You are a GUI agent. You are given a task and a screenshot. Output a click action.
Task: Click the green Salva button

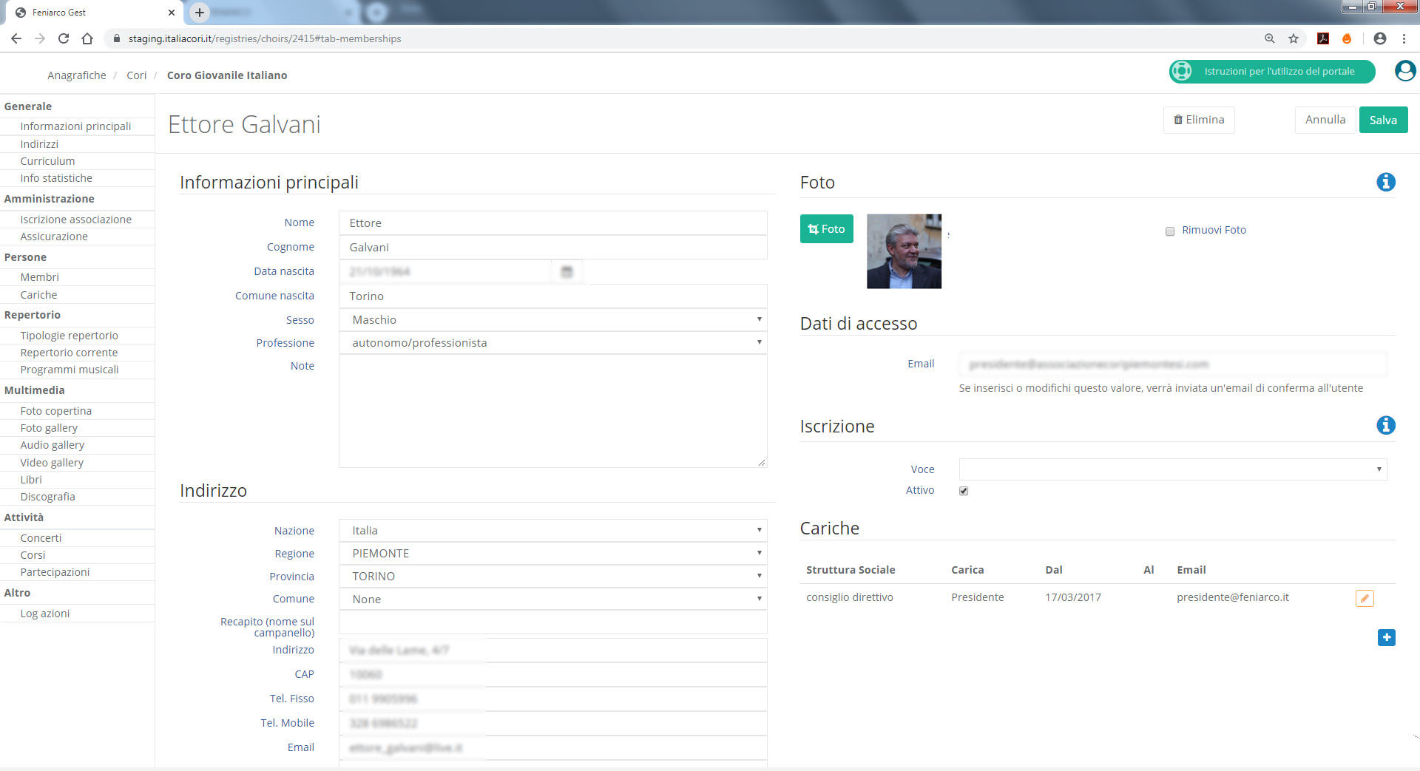[1382, 120]
